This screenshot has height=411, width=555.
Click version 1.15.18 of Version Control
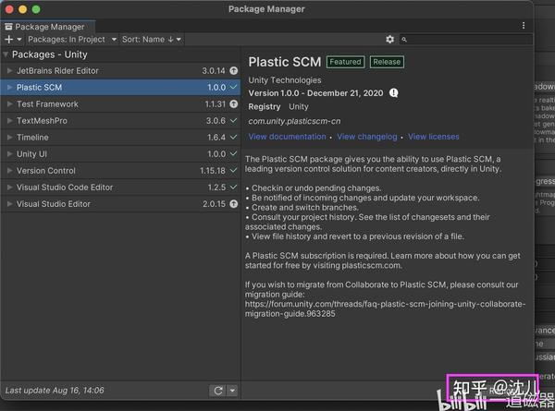pos(213,171)
